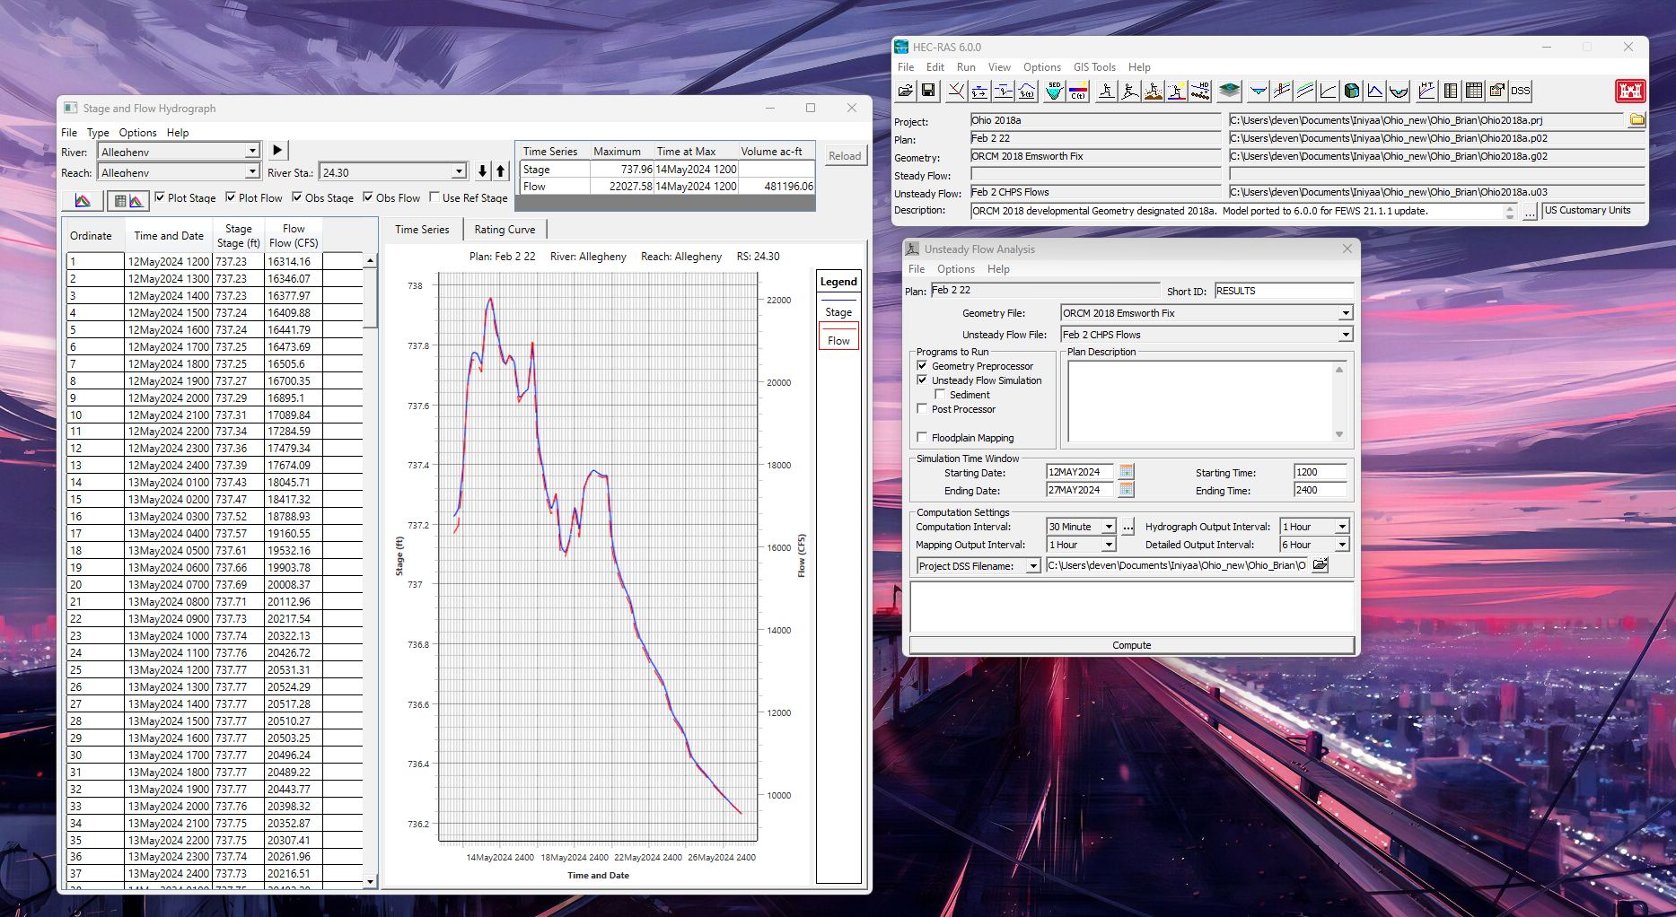Uncheck the Plot Stage checkbox

pyautogui.click(x=160, y=197)
